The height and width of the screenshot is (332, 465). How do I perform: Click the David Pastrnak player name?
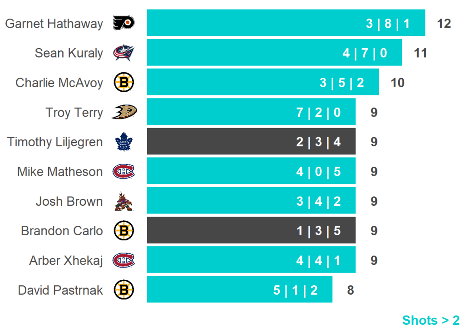60,290
